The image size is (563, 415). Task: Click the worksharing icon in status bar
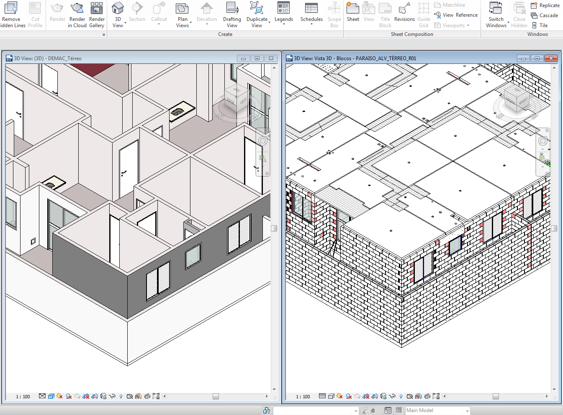pyautogui.click(x=266, y=410)
